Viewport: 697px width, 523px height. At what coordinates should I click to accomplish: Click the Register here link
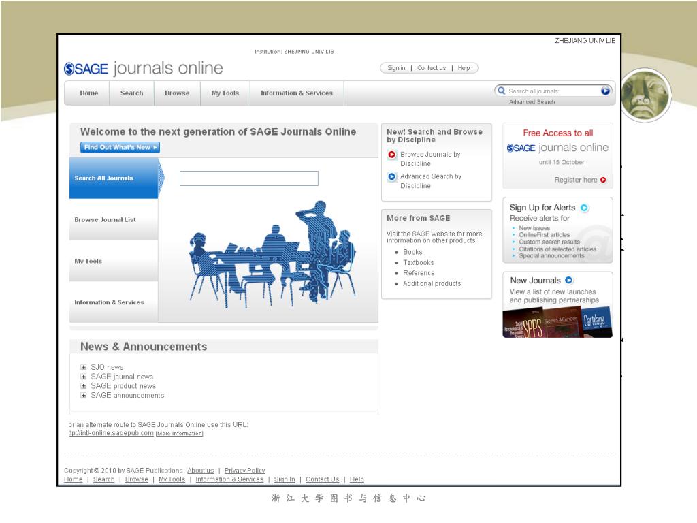(576, 180)
